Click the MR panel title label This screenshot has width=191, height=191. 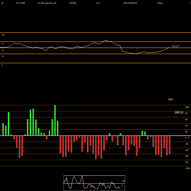coord(170,99)
